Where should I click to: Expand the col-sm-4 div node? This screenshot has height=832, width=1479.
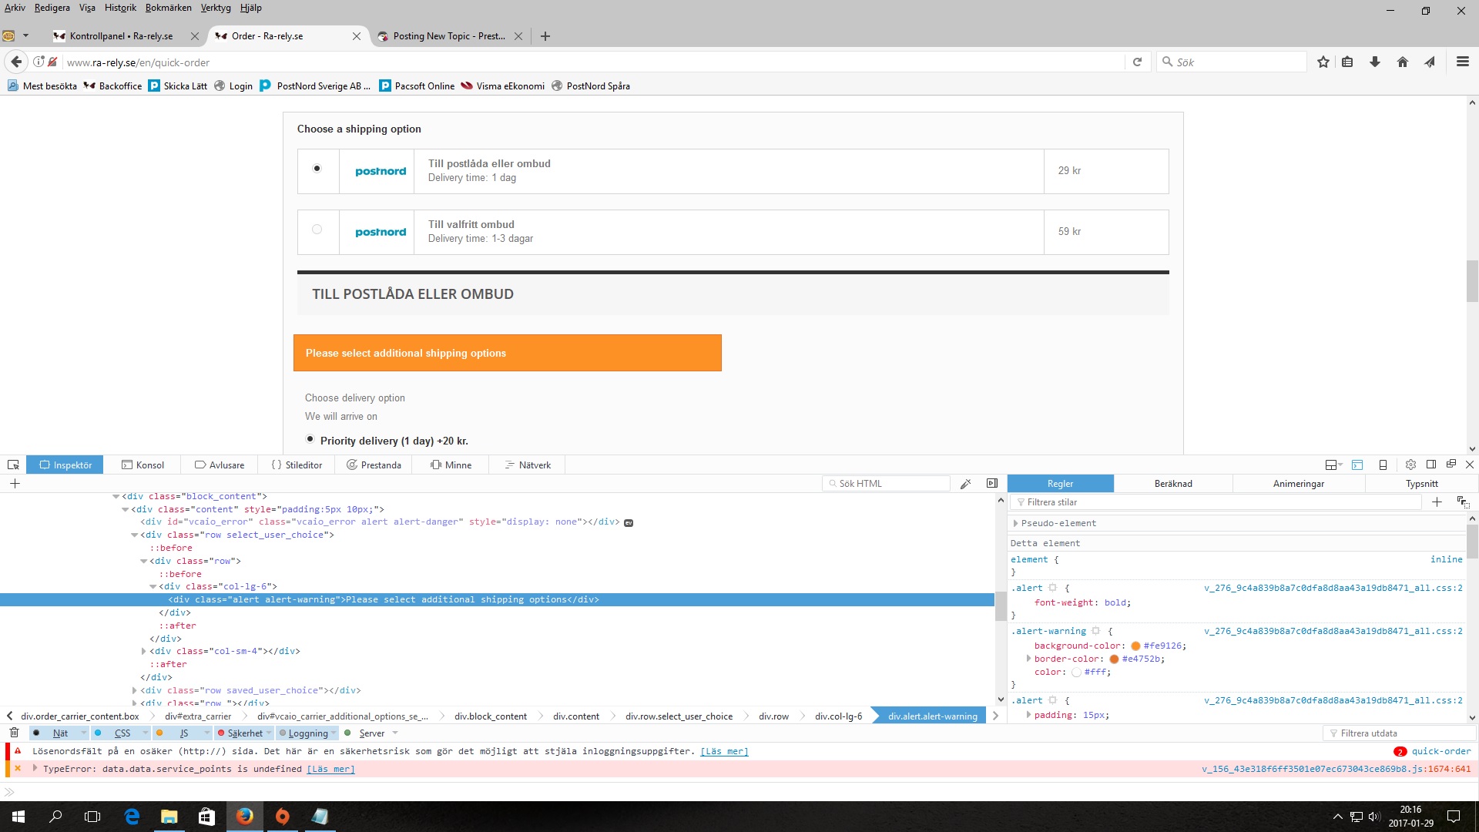coord(143,651)
